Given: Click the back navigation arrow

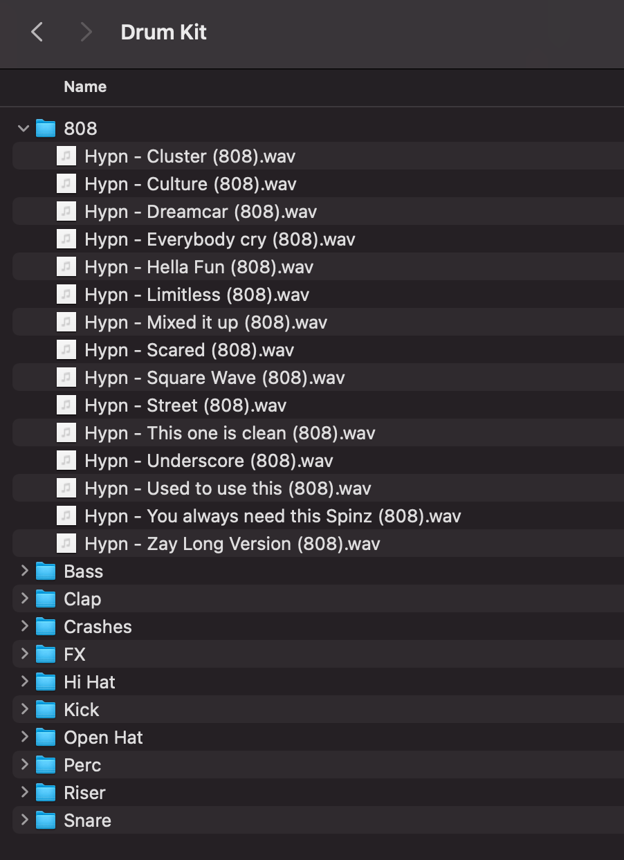Looking at the screenshot, I should tap(37, 32).
